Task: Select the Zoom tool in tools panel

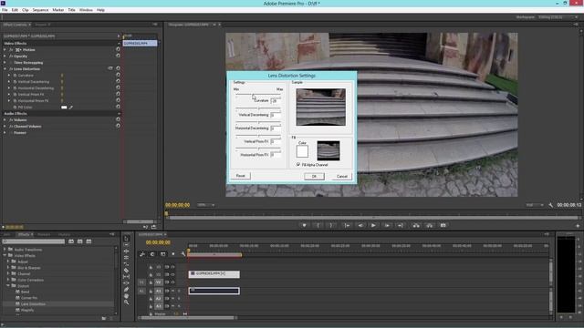Action: (126, 302)
